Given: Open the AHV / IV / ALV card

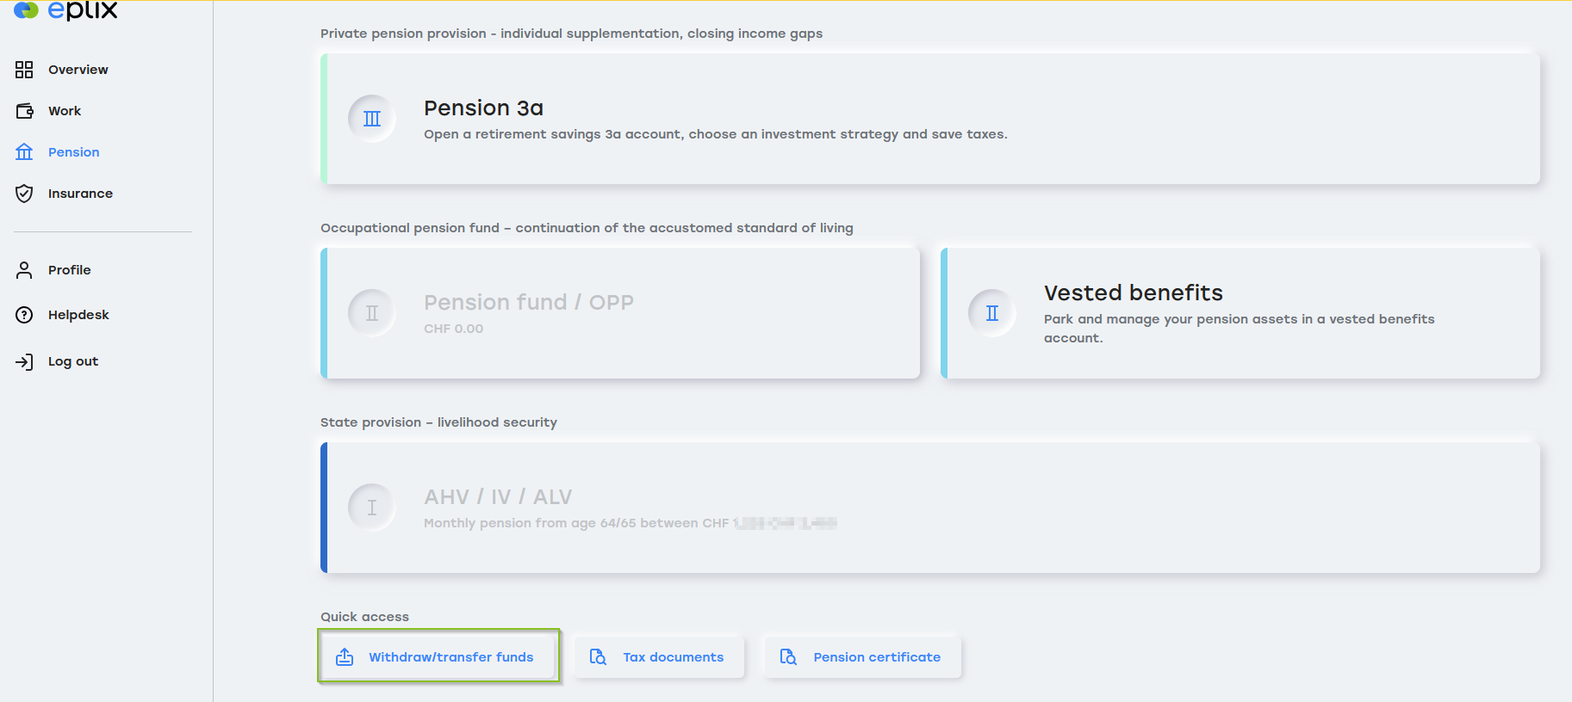Looking at the screenshot, I should click(x=930, y=508).
